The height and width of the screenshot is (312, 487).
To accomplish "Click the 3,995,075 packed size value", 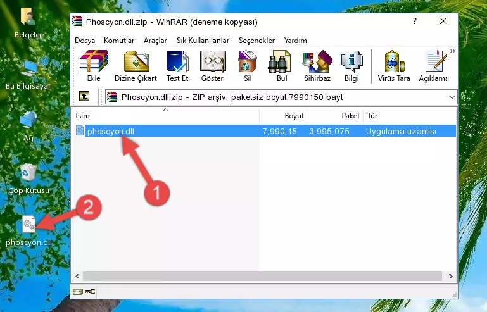I will pos(329,132).
